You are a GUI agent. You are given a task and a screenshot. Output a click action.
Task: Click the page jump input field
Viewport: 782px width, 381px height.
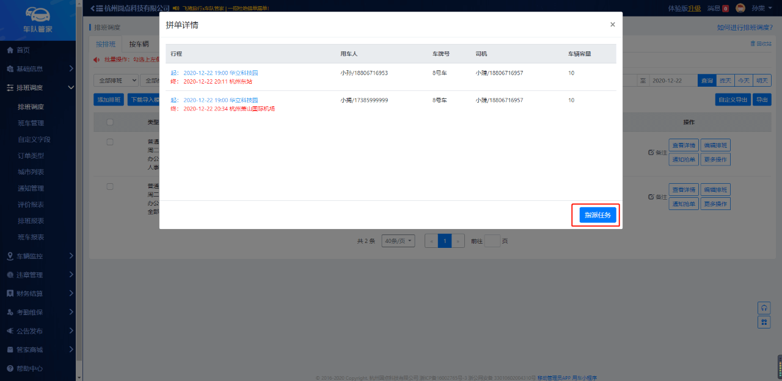[492, 241]
